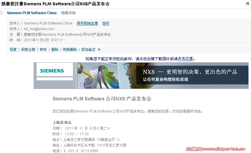Click the 3dportal.cn watermark

pyautogui.click(x=216, y=149)
